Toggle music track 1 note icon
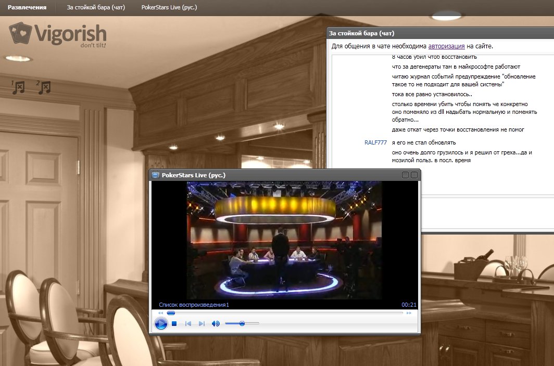The image size is (554, 366). [x=18, y=87]
